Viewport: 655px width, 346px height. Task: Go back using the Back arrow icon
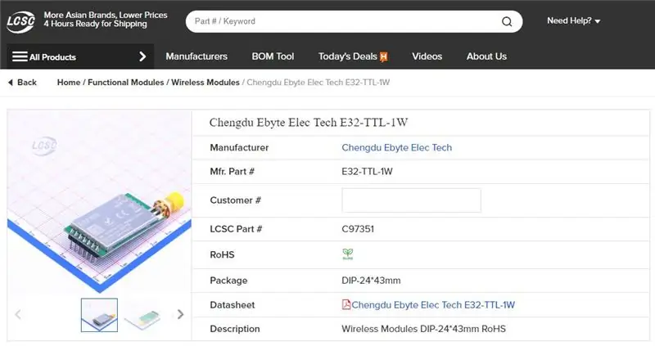[x=11, y=83]
